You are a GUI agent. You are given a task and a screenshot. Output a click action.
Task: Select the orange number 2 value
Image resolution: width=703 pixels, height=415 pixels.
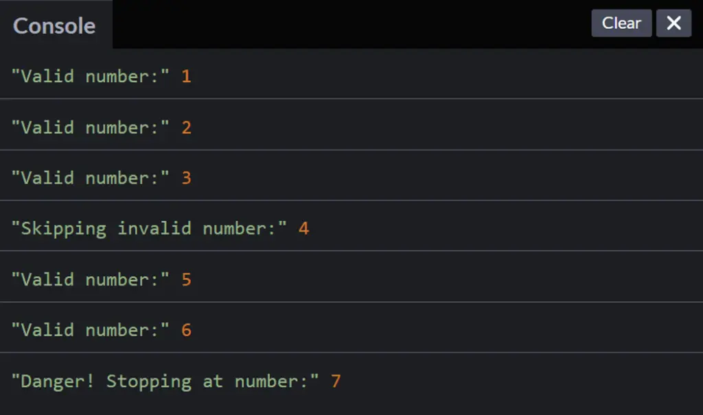tap(187, 128)
